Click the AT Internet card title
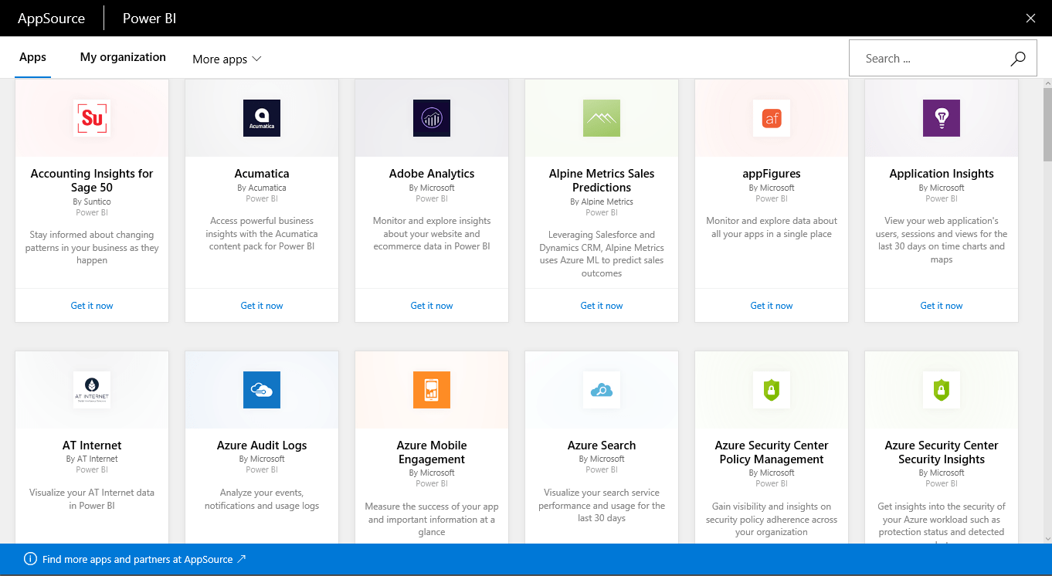Image resolution: width=1052 pixels, height=576 pixels. click(x=92, y=446)
